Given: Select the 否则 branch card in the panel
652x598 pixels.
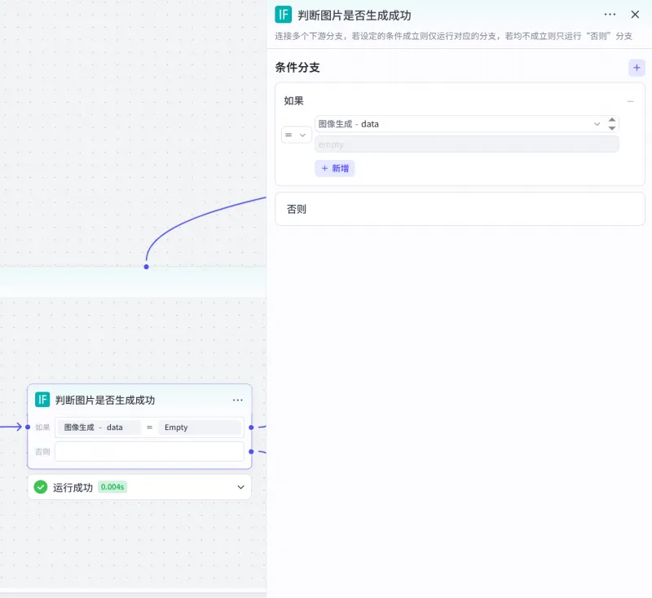Looking at the screenshot, I should [x=460, y=208].
